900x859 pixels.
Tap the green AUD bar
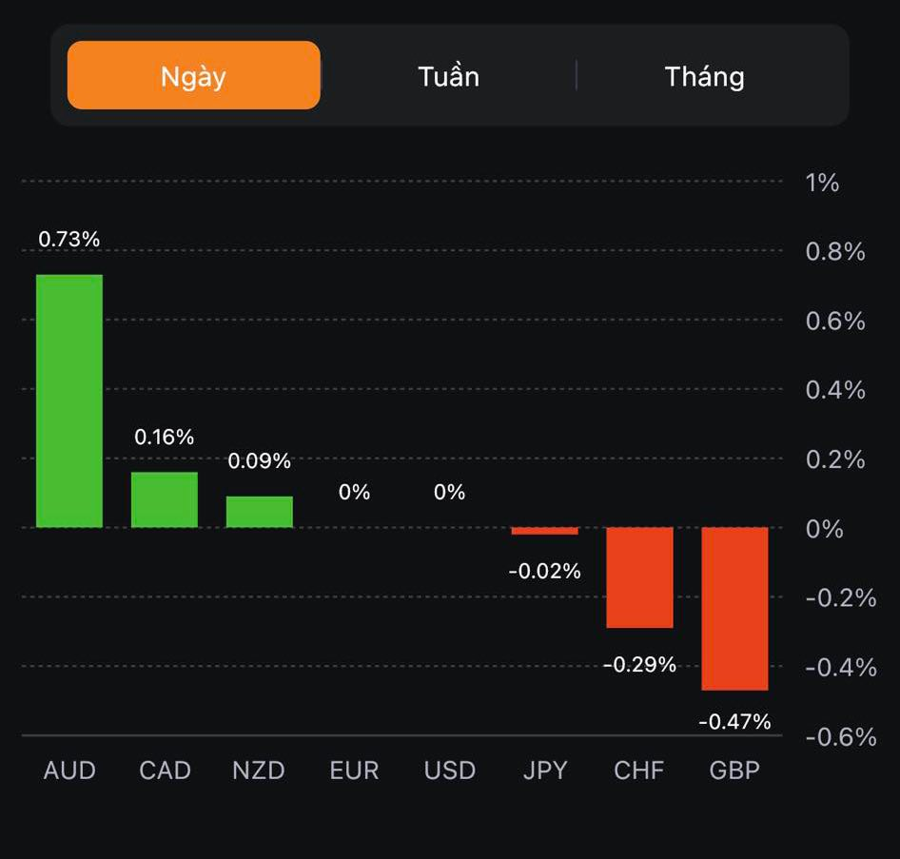(x=69, y=400)
